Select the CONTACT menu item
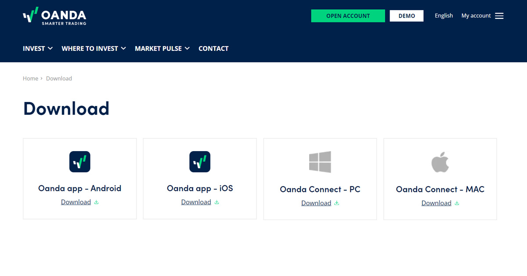 point(213,48)
